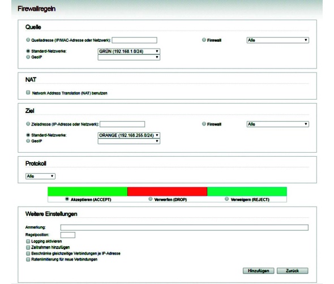Image resolution: width=334 pixels, height=284 pixels.
Task: Check Zeitrahmen hinzufügen option
Action: (x=28, y=247)
